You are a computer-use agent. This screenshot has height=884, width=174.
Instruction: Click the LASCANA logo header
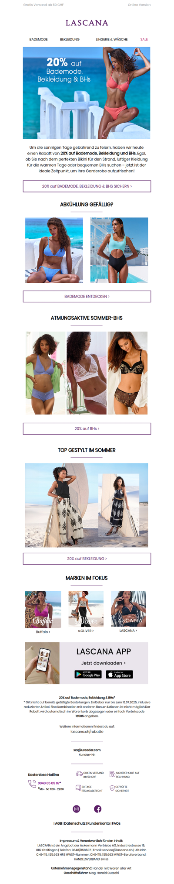click(87, 23)
